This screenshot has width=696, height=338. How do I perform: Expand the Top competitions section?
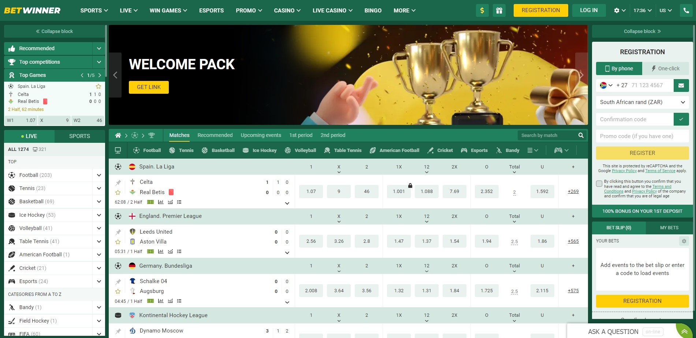(99, 62)
